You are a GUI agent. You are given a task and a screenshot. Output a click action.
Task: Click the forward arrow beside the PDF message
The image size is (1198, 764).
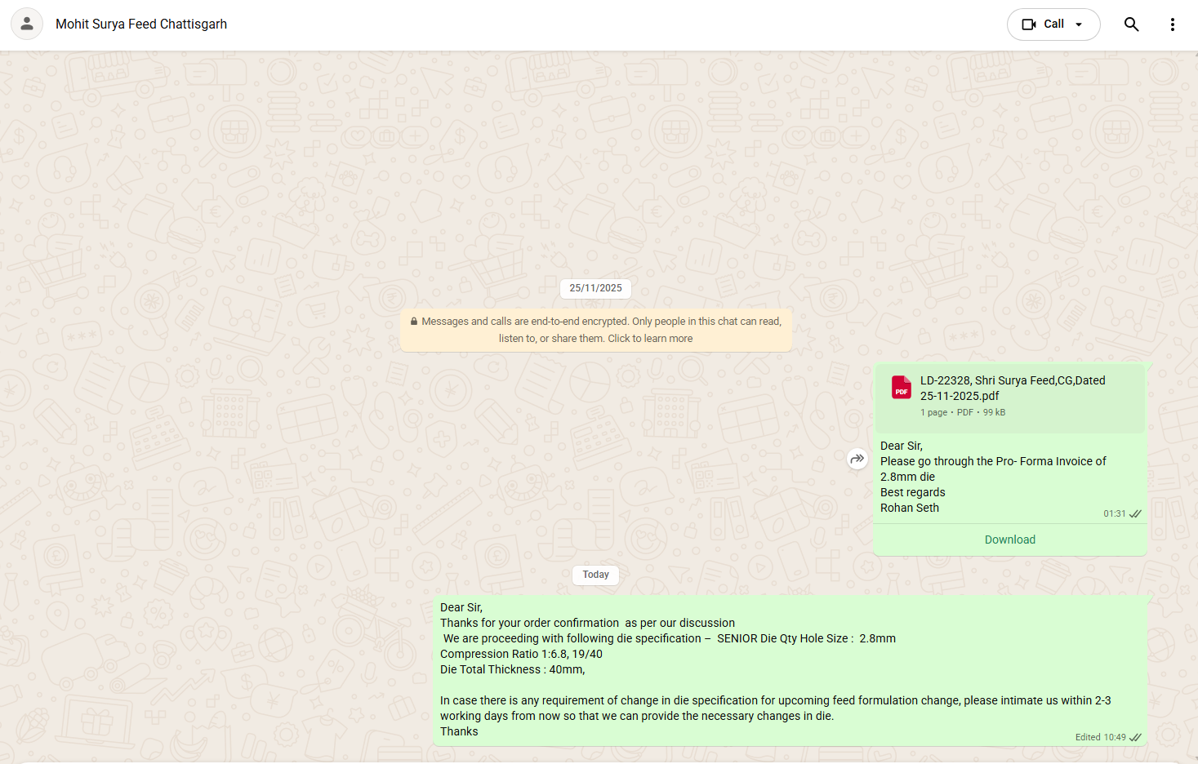(x=857, y=459)
